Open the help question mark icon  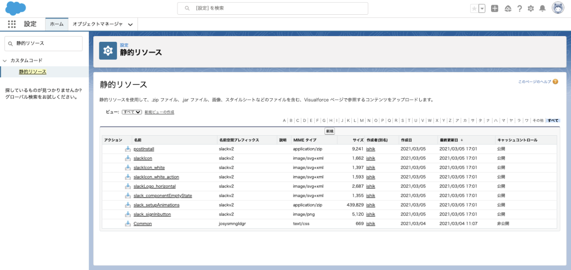520,9
